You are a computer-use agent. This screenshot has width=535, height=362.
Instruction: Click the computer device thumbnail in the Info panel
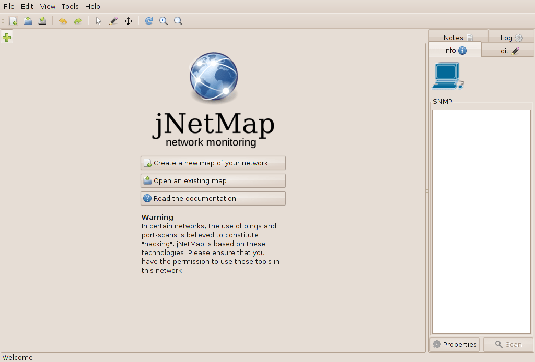[x=447, y=75]
